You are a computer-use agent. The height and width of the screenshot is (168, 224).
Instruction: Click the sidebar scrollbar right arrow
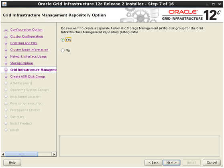point(54,154)
